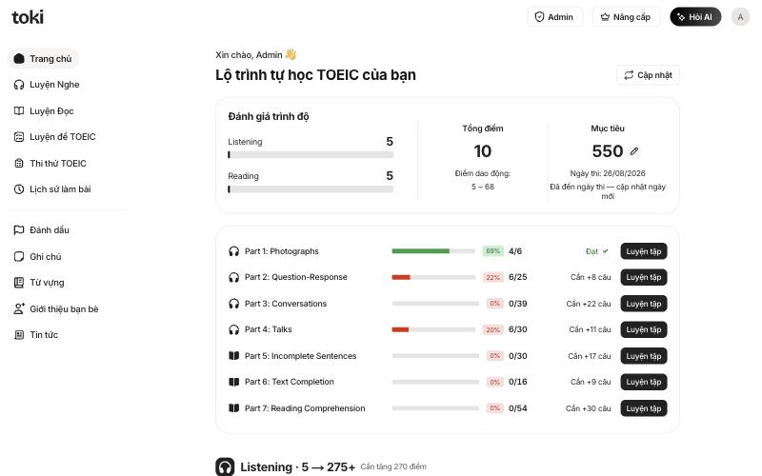This screenshot has height=476, width=762.
Task: Click headphones icon for Part 2: Question-Response
Action: [233, 277]
